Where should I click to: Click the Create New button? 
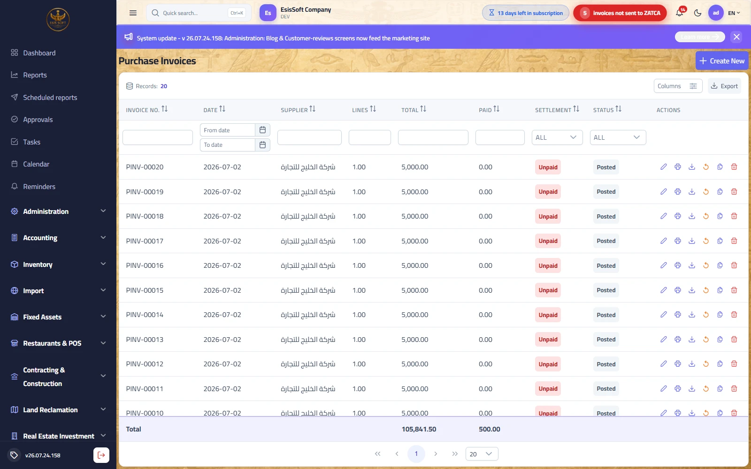point(722,61)
